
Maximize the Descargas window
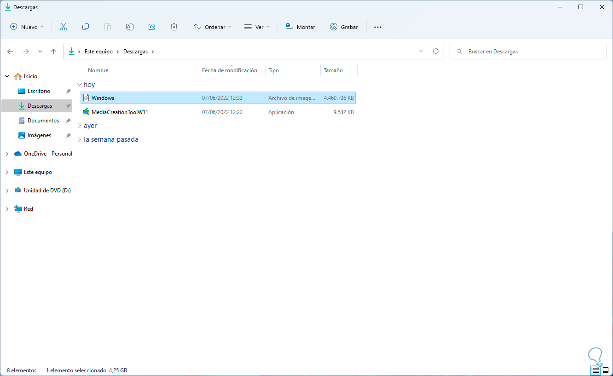[581, 7]
